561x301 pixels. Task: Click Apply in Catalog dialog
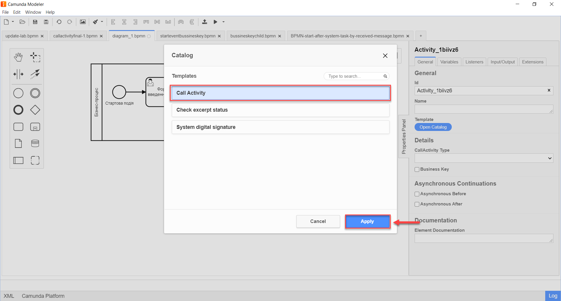coord(367,222)
